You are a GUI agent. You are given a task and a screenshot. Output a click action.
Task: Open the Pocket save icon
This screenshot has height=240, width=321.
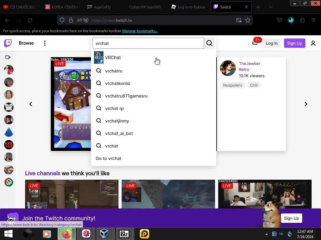(279, 20)
